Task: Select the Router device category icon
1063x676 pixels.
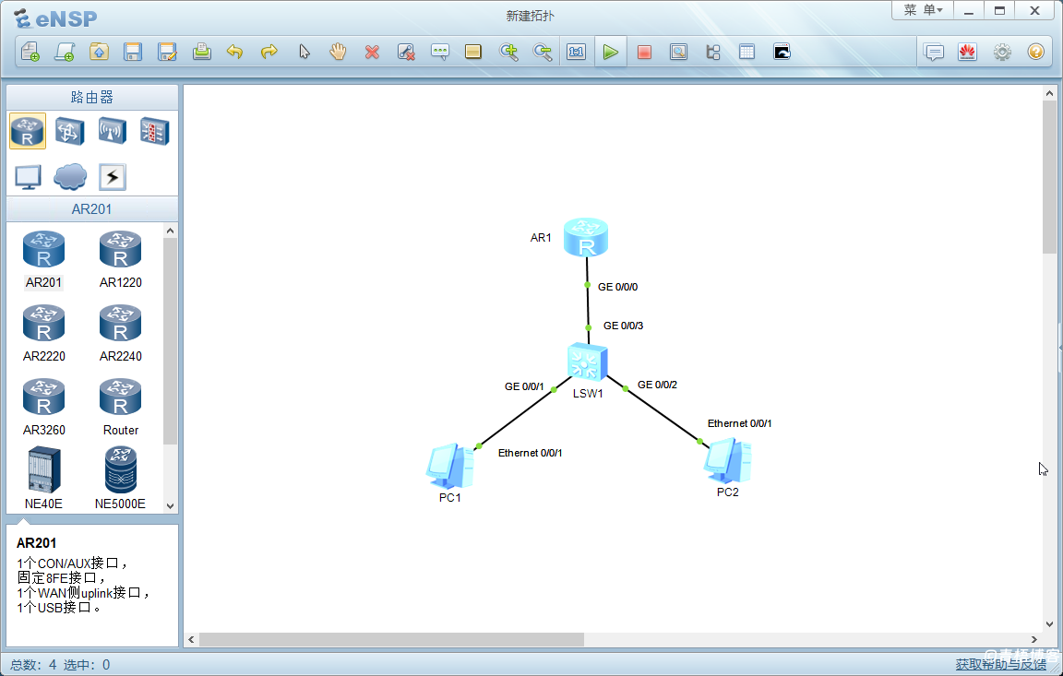Action: [28, 131]
